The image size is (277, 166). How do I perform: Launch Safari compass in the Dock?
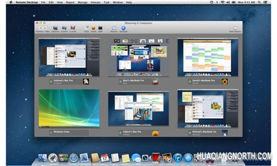tap(74, 158)
